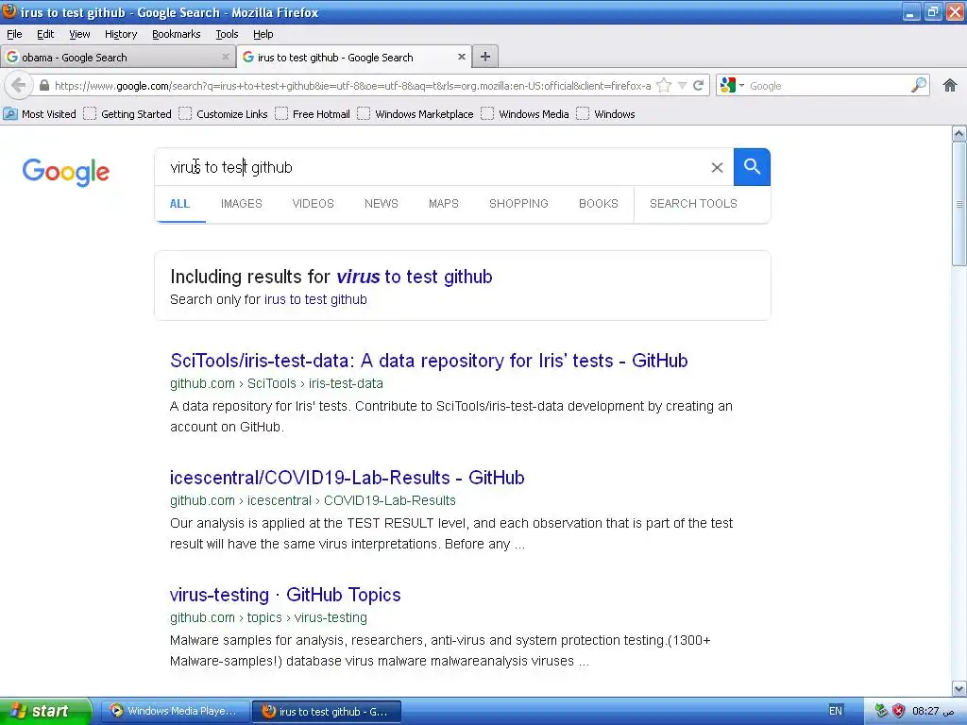The width and height of the screenshot is (967, 725).
Task: Open the Windows Media bookmark
Action: click(525, 114)
